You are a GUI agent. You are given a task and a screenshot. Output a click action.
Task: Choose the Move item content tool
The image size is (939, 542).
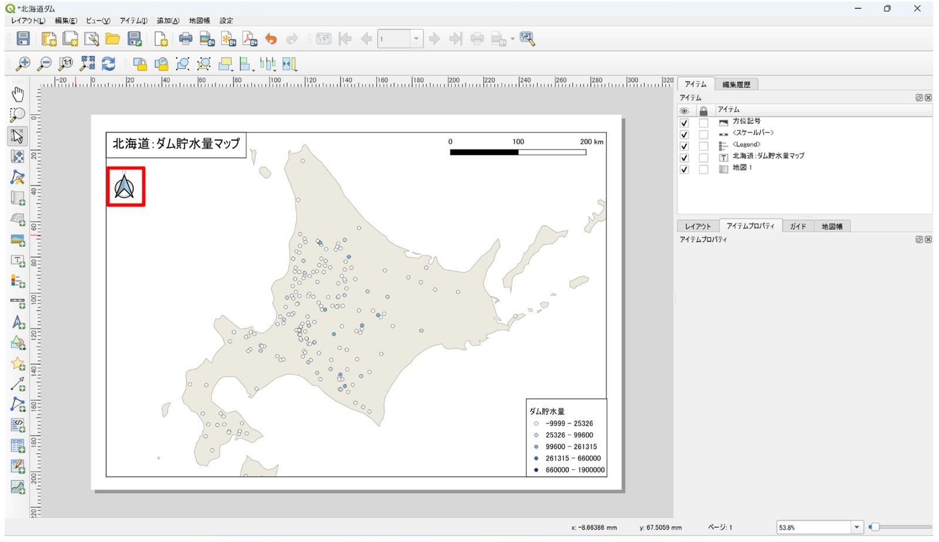(18, 156)
